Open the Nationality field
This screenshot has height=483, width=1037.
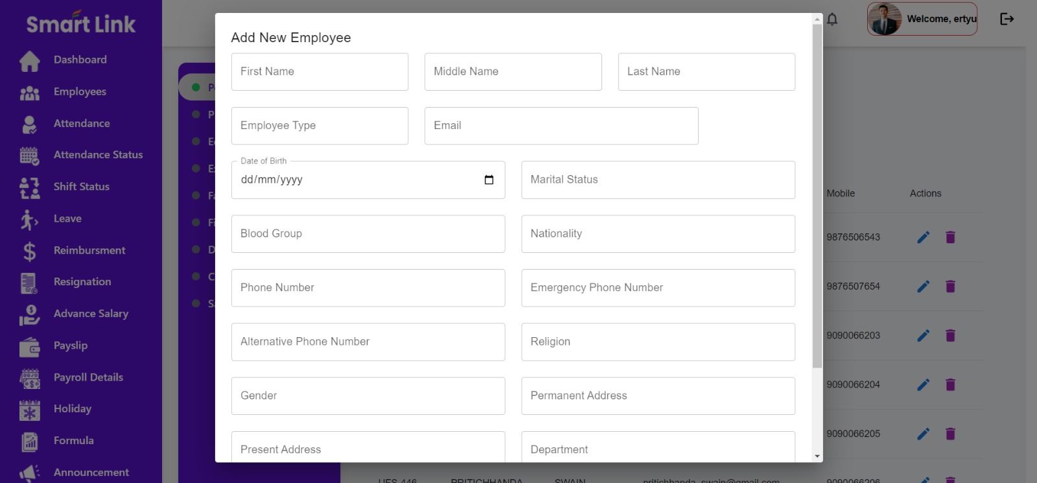coord(658,234)
